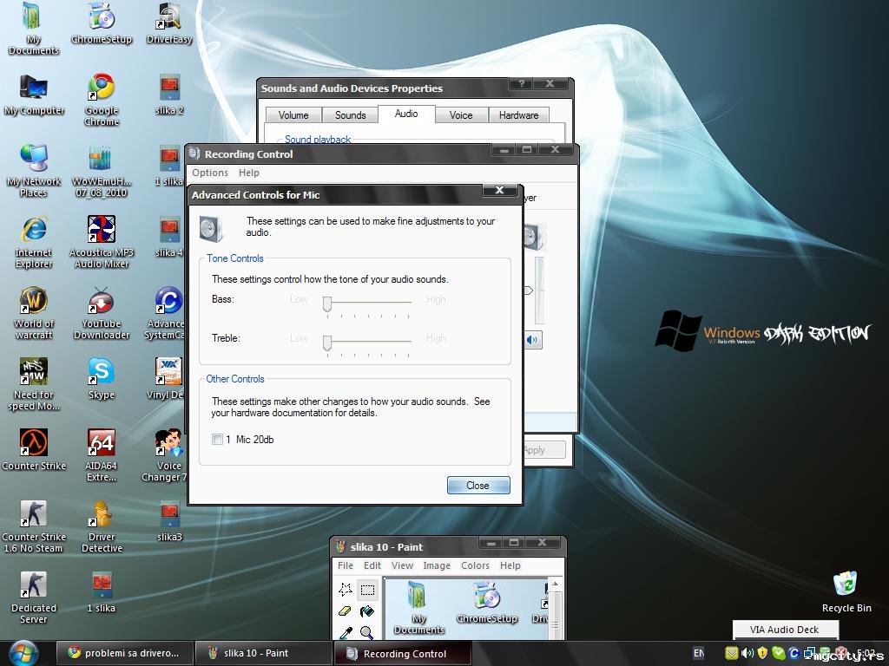Select the Eraser tool in Paint

(345, 611)
